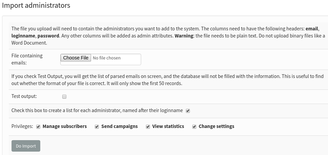The height and width of the screenshot is (155, 328).
Task: Click the Change settings label text
Action: 216,126
